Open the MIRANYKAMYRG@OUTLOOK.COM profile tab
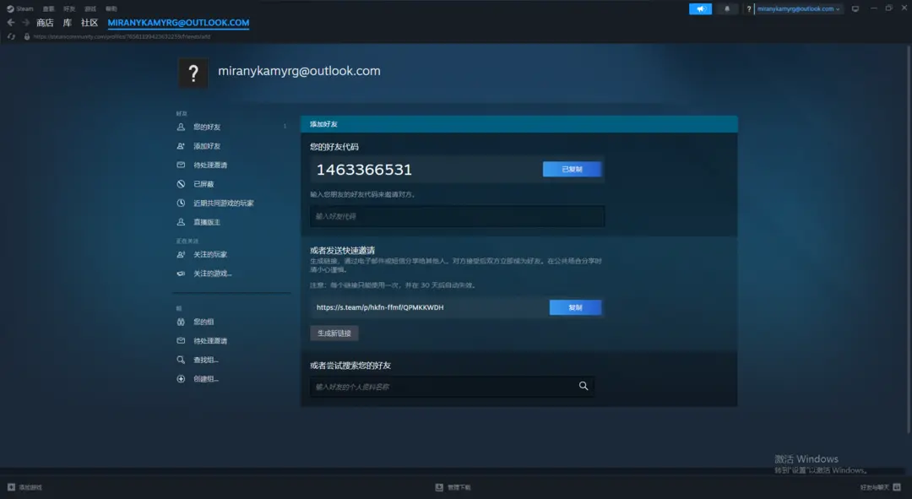Image resolution: width=912 pixels, height=499 pixels. point(178,23)
